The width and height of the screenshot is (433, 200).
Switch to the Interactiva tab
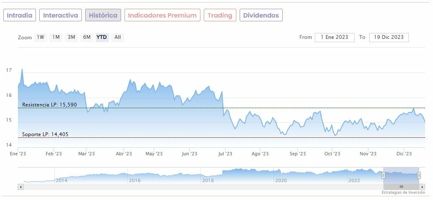point(61,15)
